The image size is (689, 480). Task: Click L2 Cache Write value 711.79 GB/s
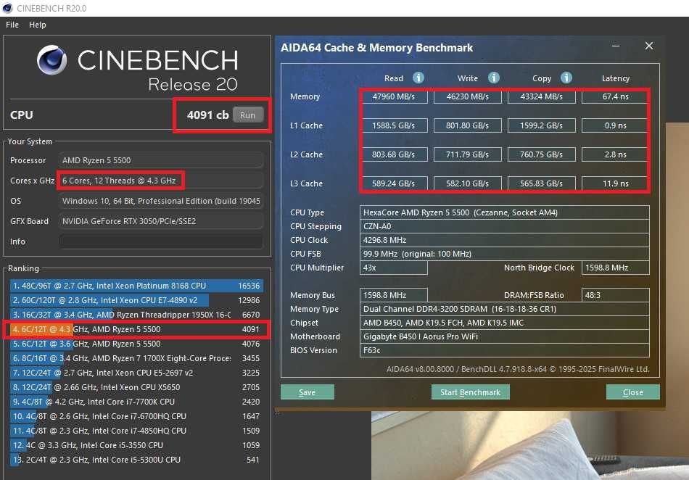(x=468, y=154)
